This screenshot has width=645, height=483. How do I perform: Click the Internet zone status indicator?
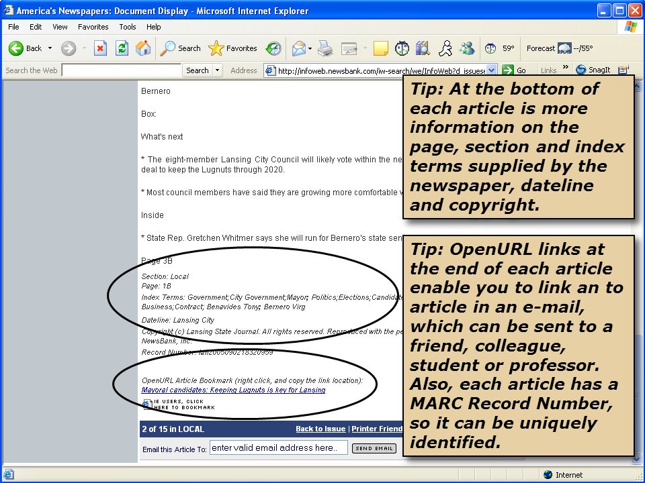tap(563, 475)
